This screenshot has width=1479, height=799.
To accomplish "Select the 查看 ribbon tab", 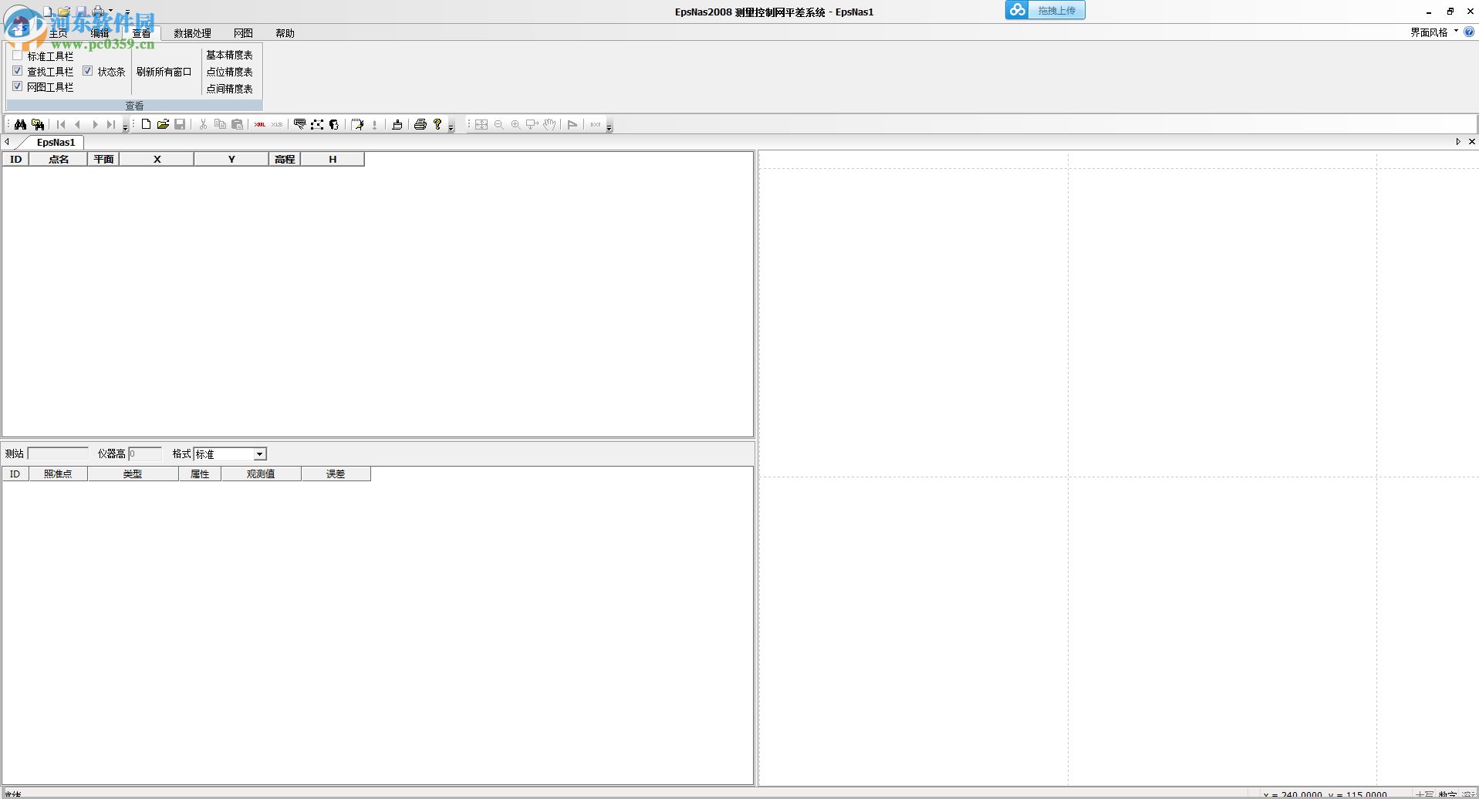I will (x=141, y=33).
